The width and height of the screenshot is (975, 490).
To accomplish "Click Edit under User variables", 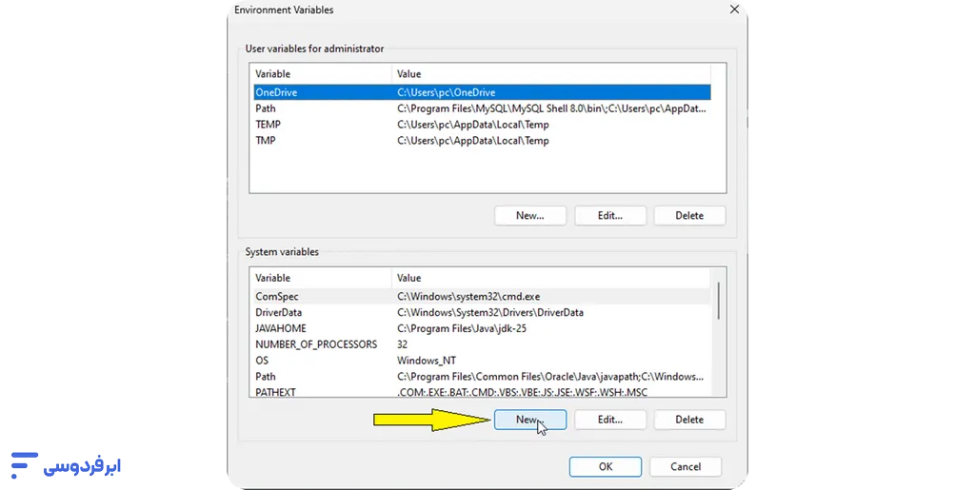I will (x=610, y=215).
